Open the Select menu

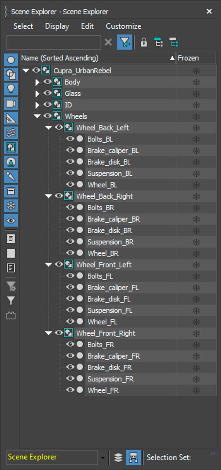[23, 26]
